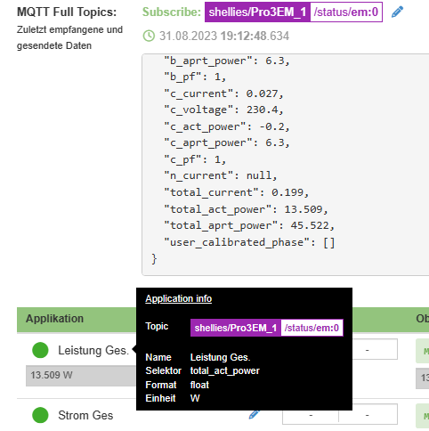The image size is (429, 431).
Task: Click the "total_aprt_power": 45.522 line
Action: pyautogui.click(x=249, y=225)
